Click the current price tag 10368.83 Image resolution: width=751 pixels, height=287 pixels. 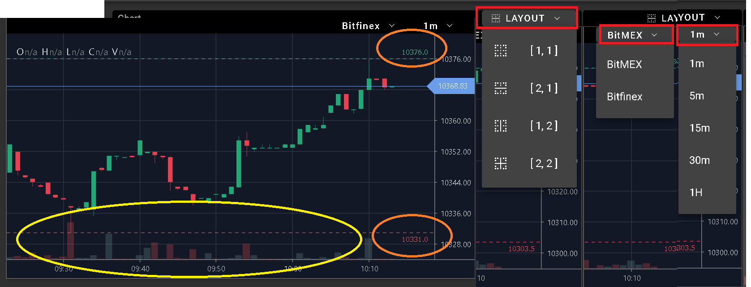point(451,86)
